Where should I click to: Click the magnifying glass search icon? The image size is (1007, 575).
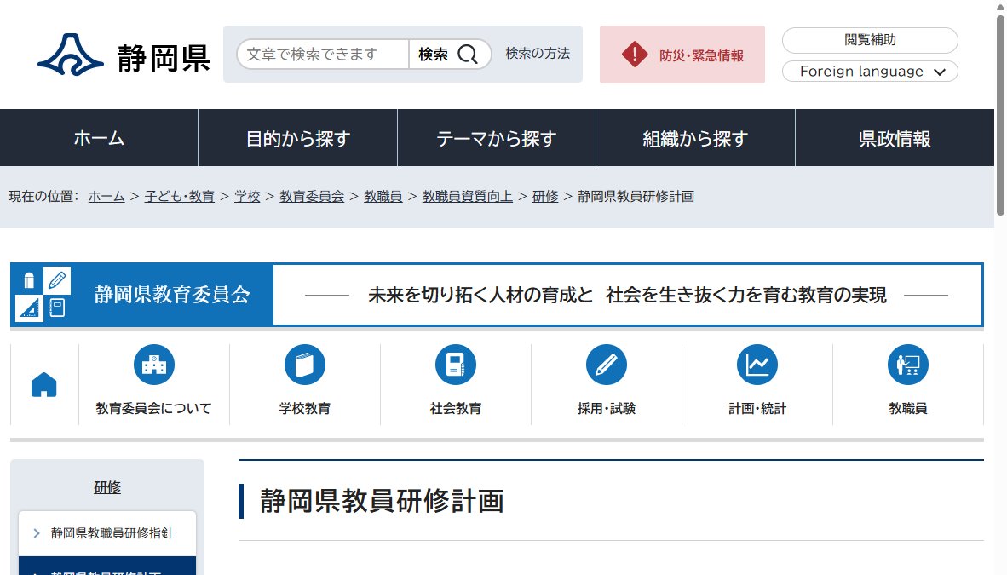[x=468, y=55]
